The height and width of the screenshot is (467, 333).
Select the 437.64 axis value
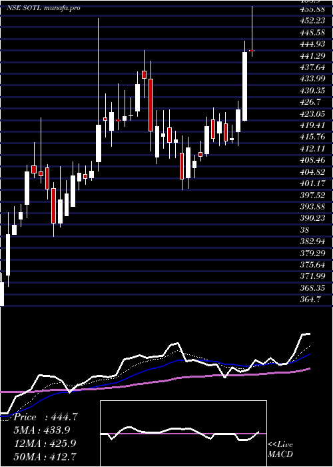pos(312,67)
